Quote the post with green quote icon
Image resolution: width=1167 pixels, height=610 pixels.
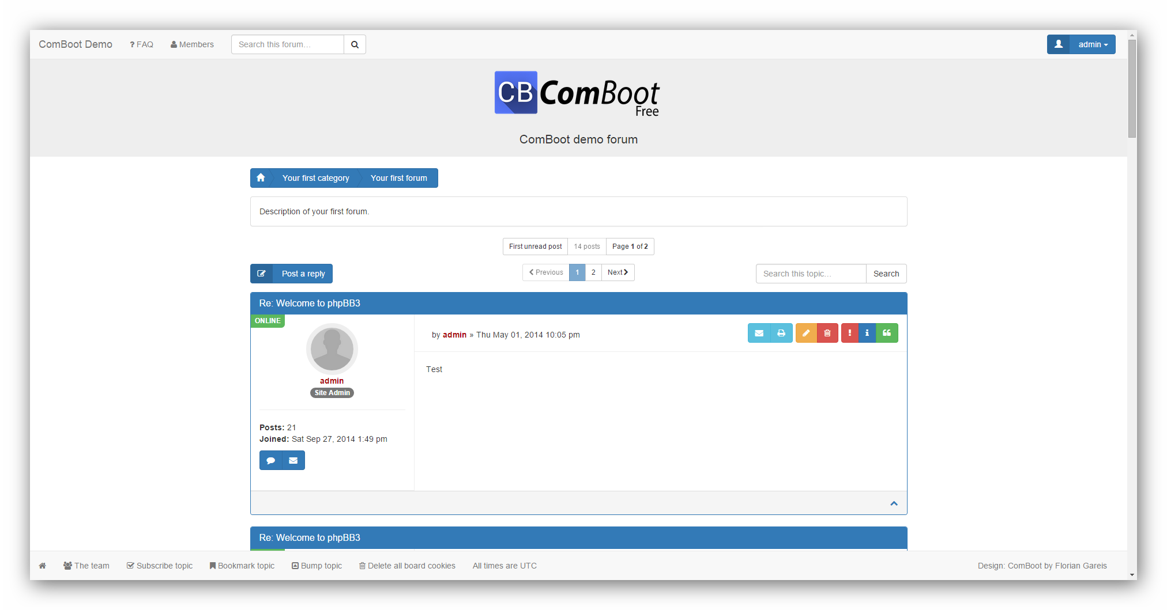point(887,333)
